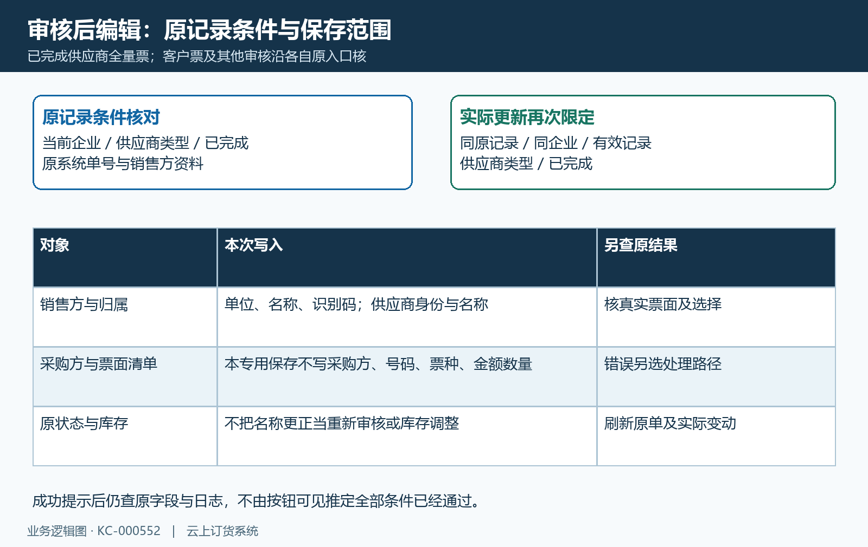Viewport: 868px width, 547px height.
Task: Click the 对象 column header
Action: (125, 257)
